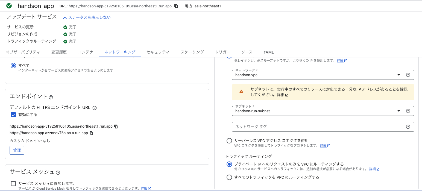Open 詳細 link beside low latency description
This screenshot has height=191, width=422.
click(342, 61)
